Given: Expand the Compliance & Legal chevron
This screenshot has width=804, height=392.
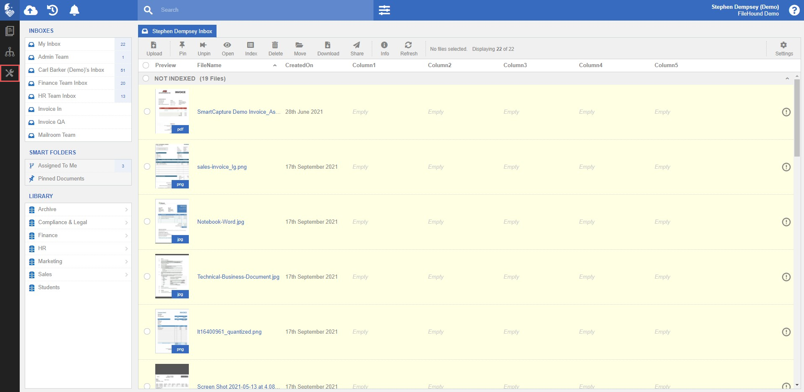Looking at the screenshot, I should 126,222.
